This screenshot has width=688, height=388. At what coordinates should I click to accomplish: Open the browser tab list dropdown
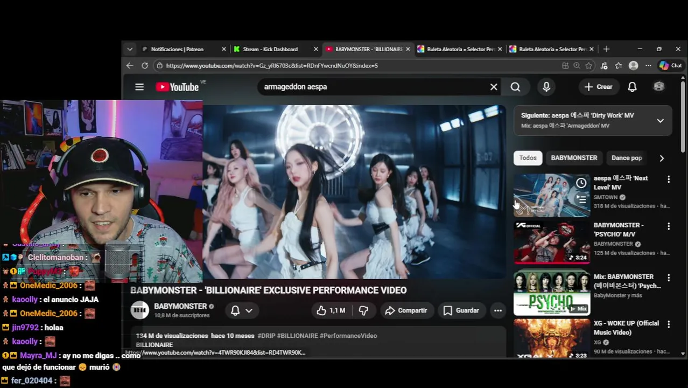click(x=130, y=49)
